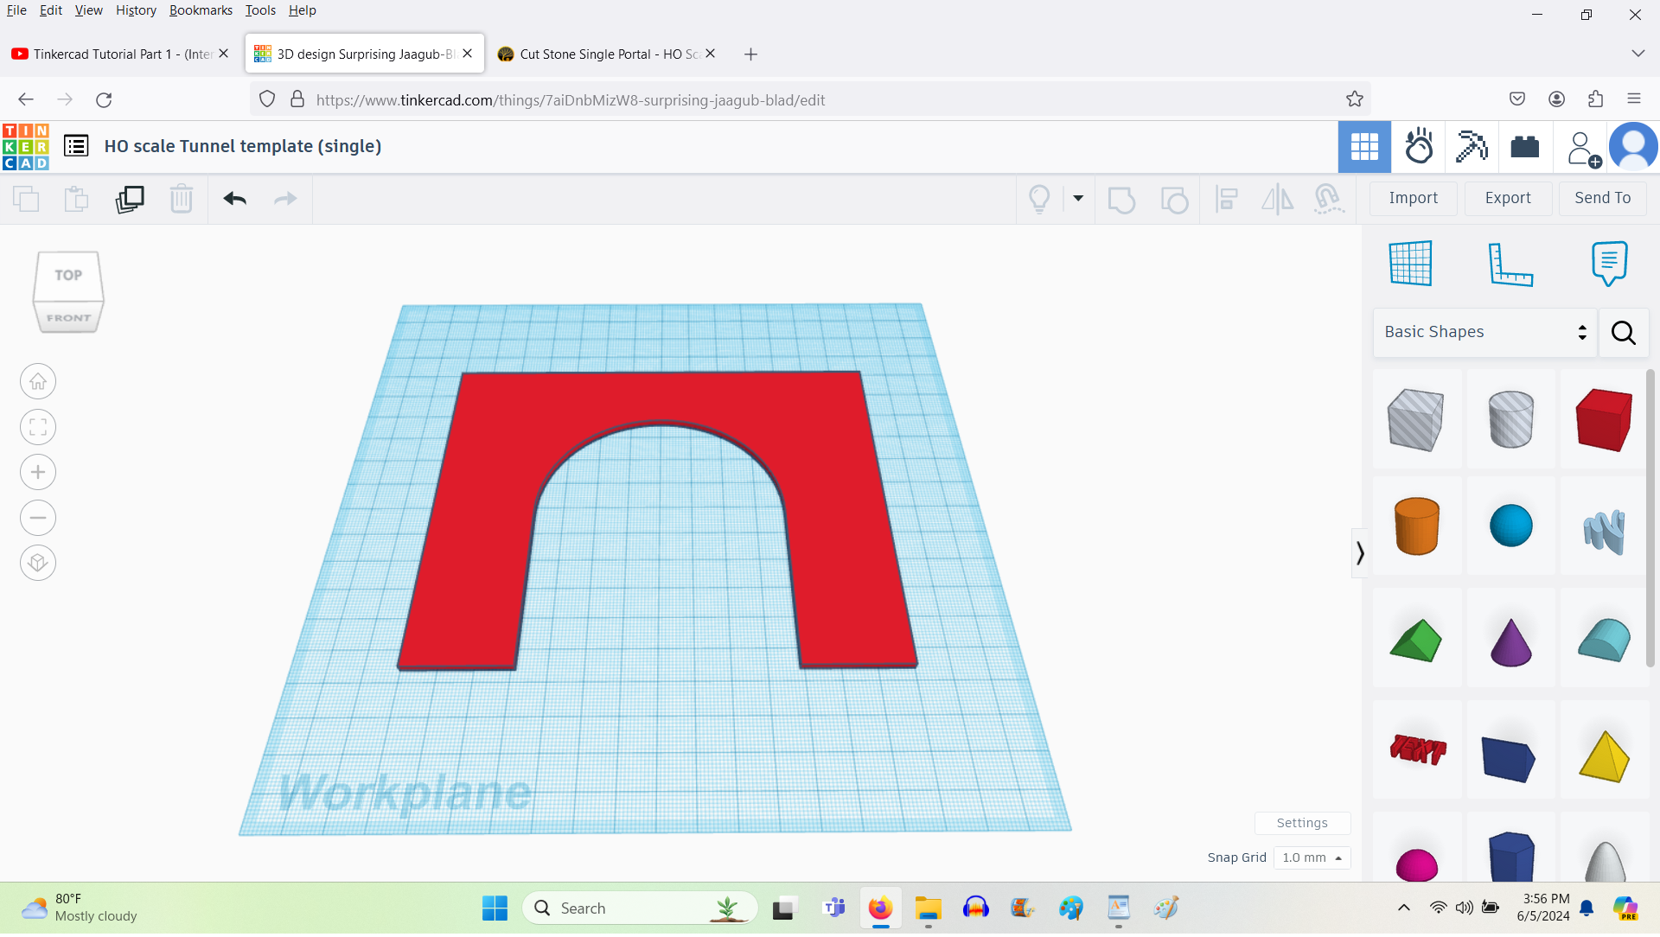Undo the last action
Viewport: 1660px width, 937px height.
pos(233,199)
